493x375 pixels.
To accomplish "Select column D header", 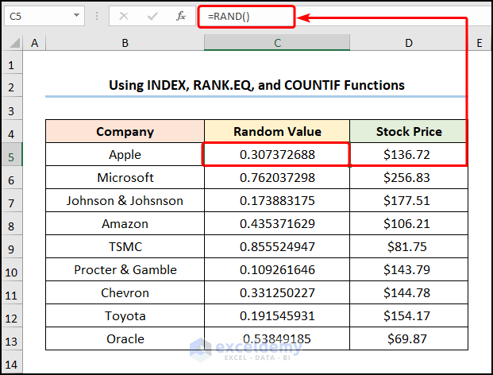I will pos(409,43).
